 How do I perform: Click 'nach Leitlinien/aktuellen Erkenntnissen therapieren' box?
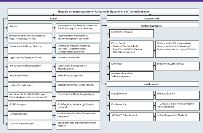(x=78, y=116)
